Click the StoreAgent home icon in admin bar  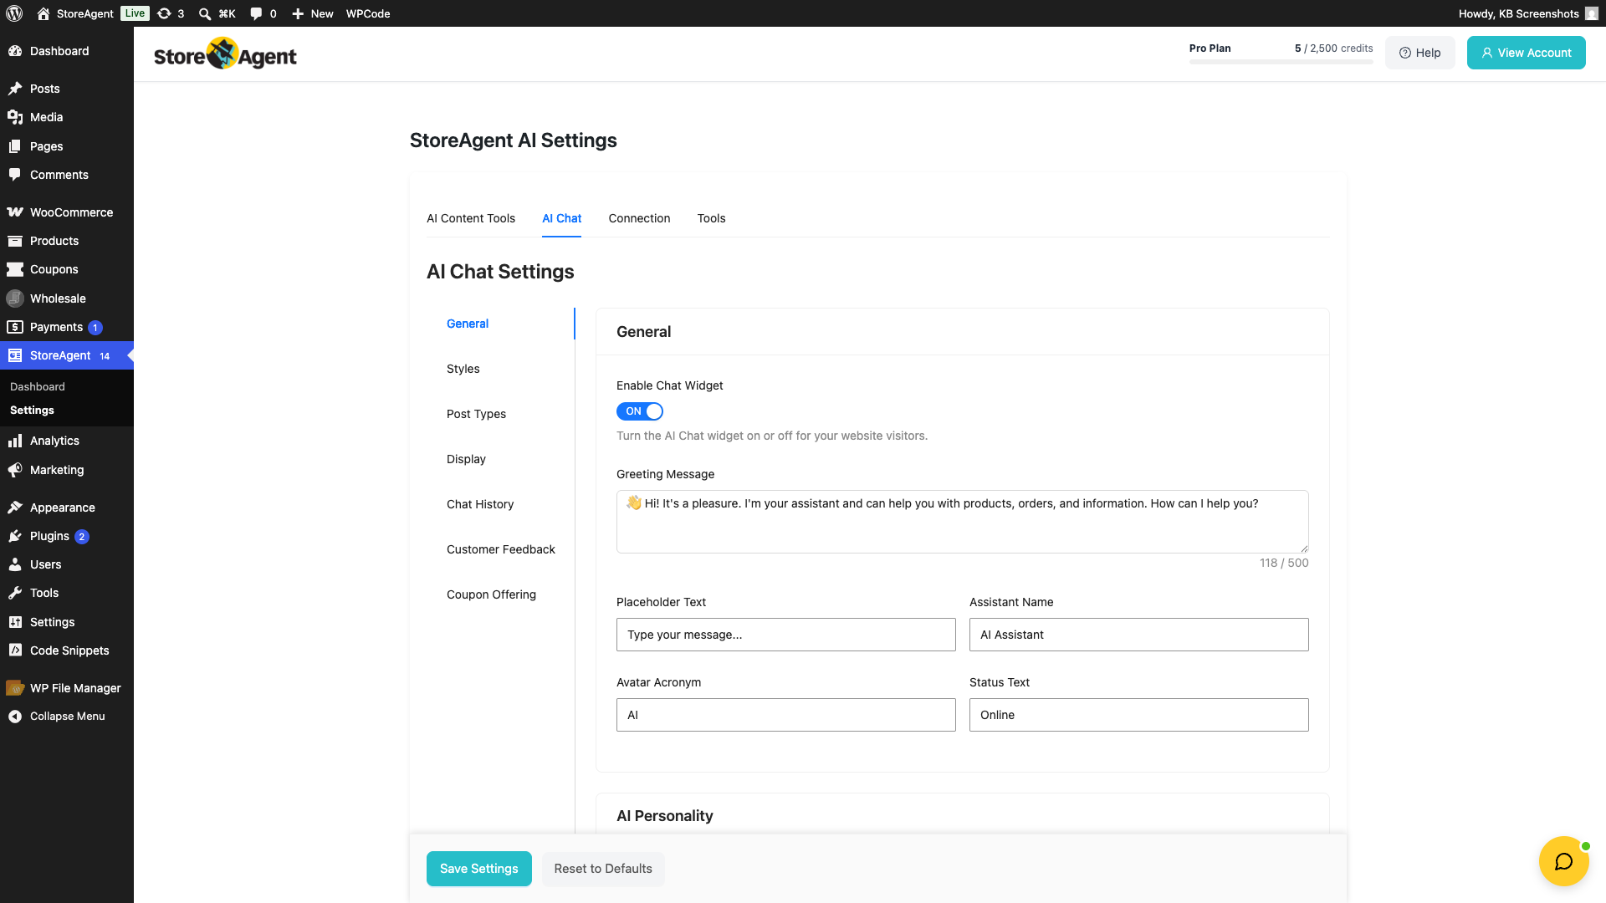[43, 13]
